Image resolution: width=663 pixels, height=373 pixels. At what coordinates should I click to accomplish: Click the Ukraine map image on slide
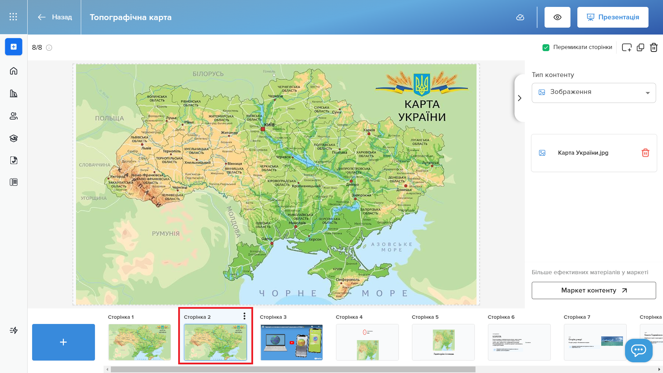point(276,184)
